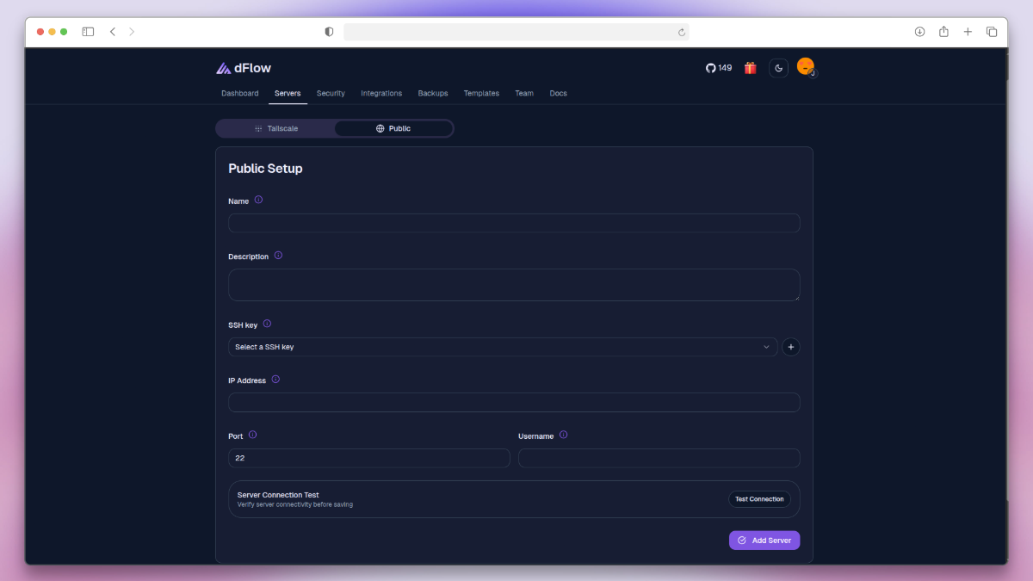Click the dFlow logo

tap(244, 68)
